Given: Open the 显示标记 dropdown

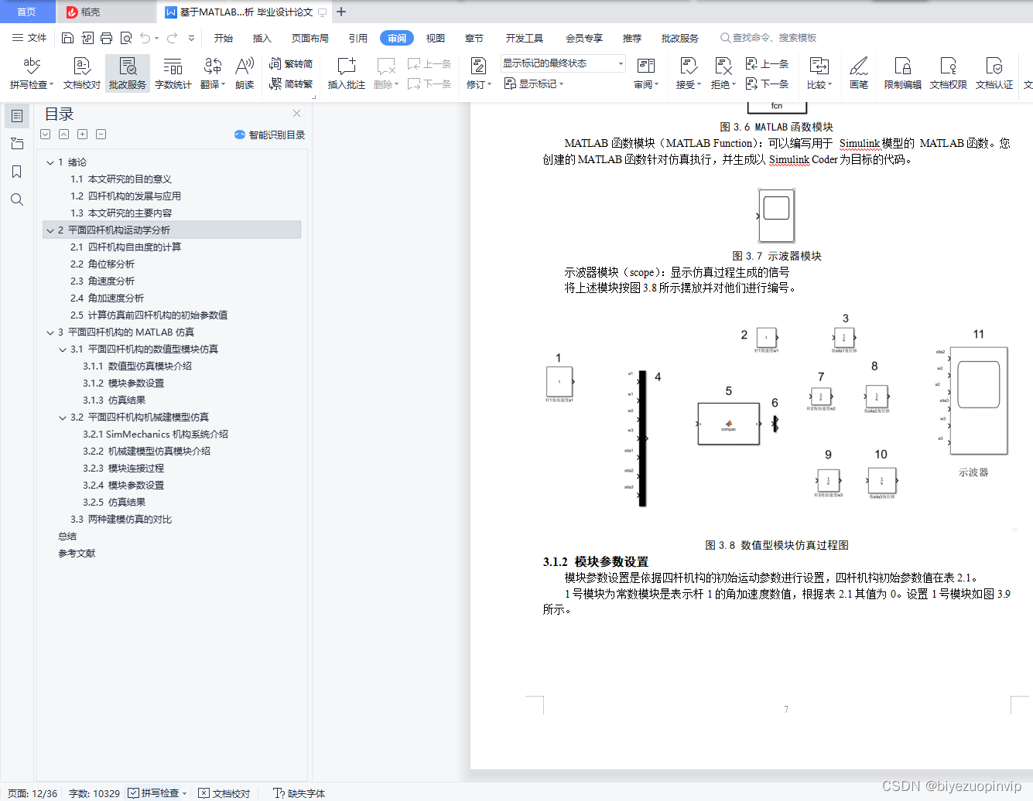Looking at the screenshot, I should (534, 84).
